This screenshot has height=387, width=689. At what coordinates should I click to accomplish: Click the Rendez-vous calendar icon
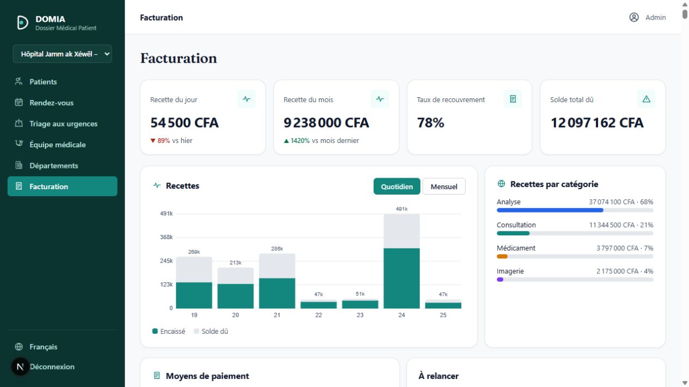[19, 103]
